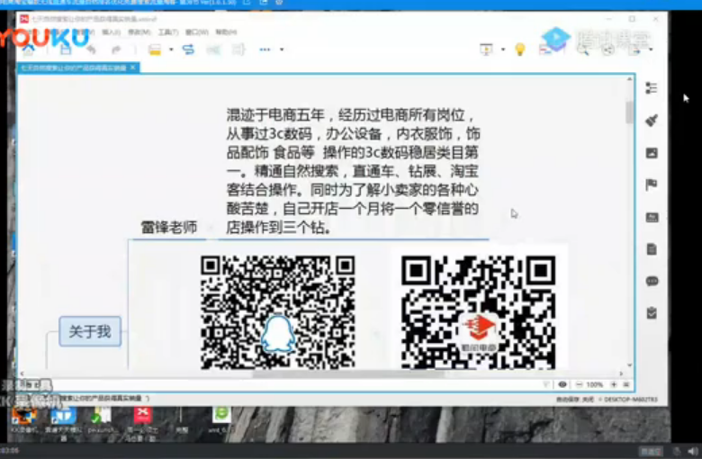Toggle the eye visibility icon in status bar
This screenshot has width=702, height=459.
point(562,384)
